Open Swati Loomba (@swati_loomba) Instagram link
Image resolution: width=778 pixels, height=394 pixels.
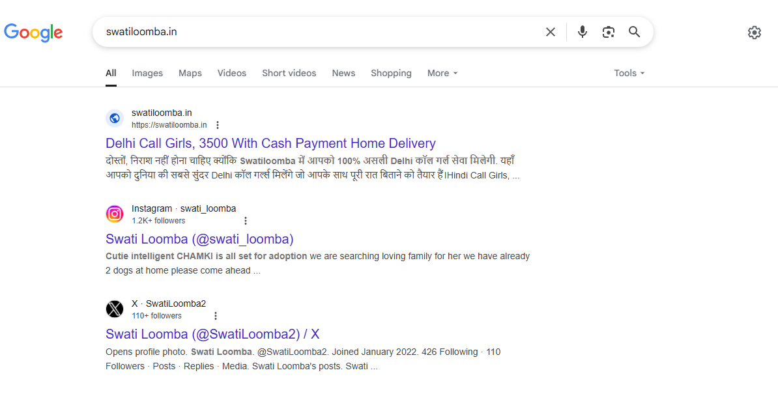coord(199,240)
